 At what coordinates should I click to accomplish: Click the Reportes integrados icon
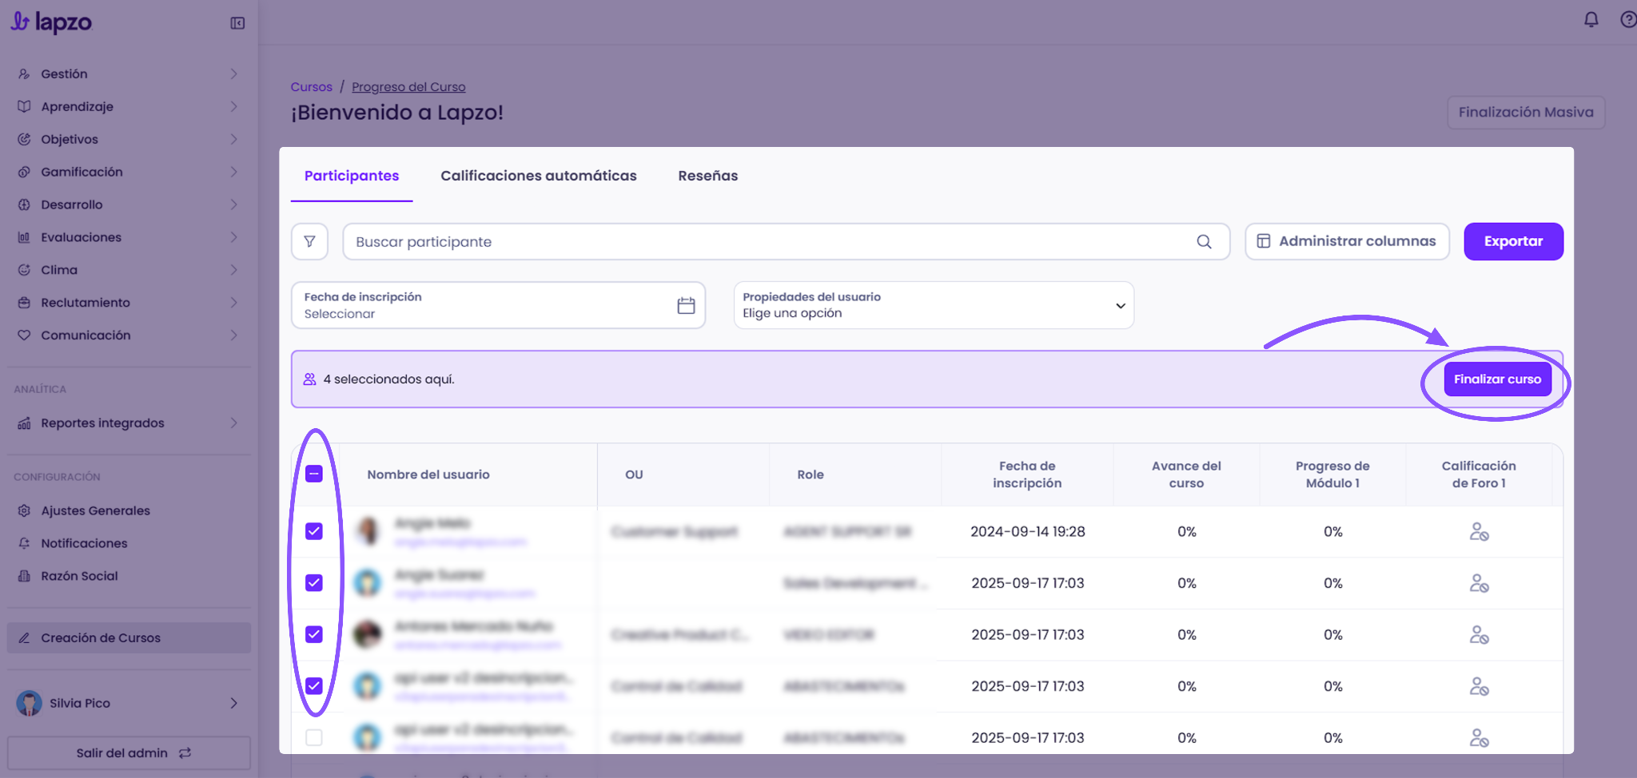pyautogui.click(x=24, y=423)
